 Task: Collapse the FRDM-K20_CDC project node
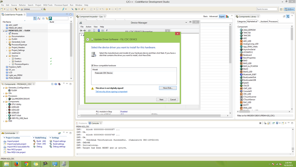[4, 31]
